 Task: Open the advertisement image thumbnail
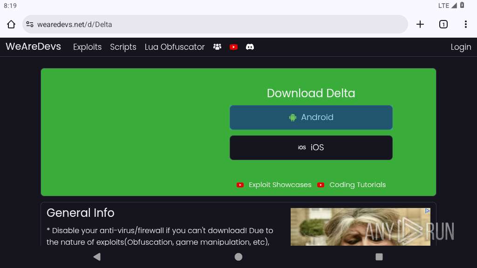(x=360, y=227)
